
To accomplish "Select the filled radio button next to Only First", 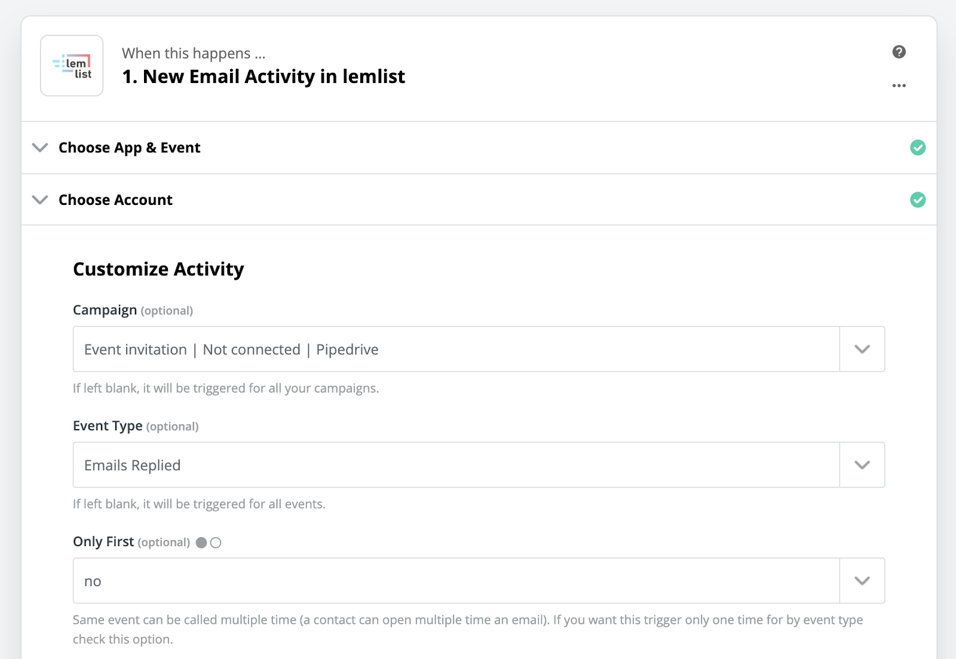I will point(201,542).
